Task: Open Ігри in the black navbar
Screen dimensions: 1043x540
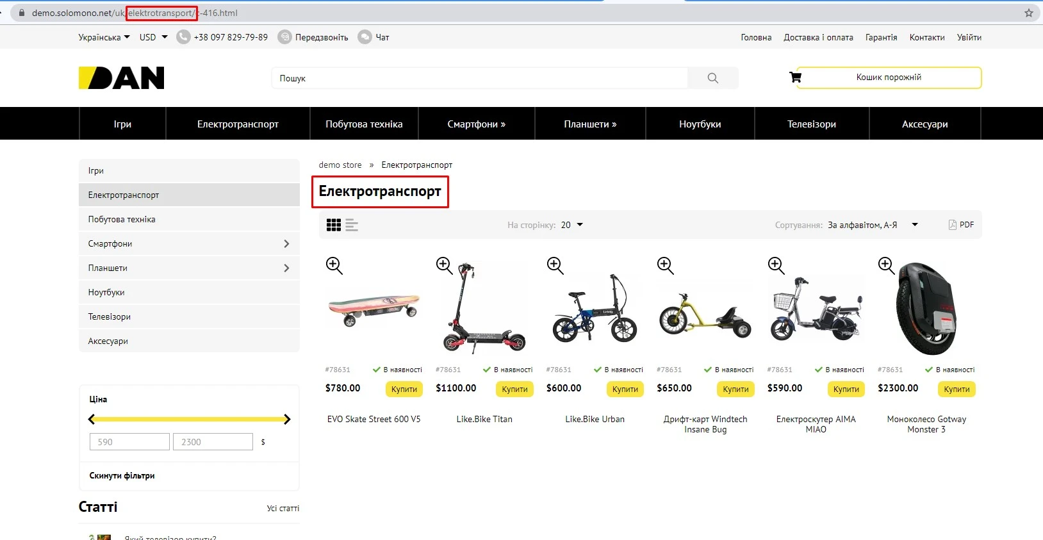Action: pos(122,124)
